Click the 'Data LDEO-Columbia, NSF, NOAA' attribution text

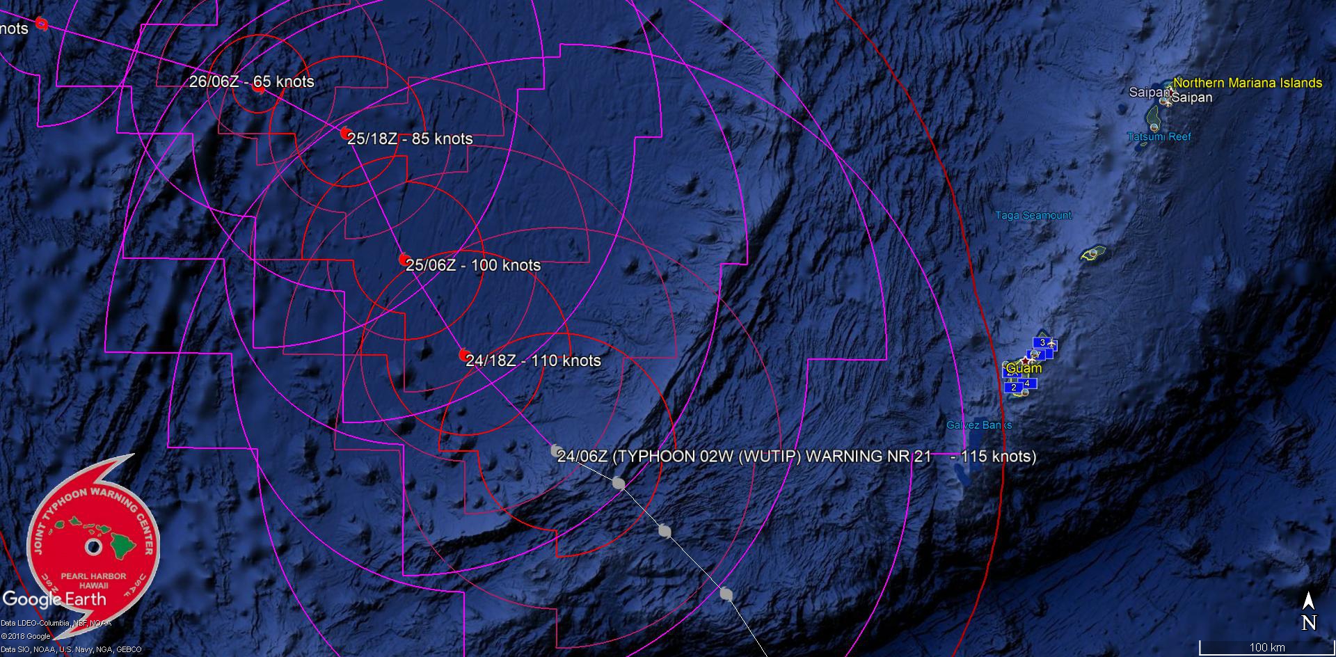pos(56,624)
